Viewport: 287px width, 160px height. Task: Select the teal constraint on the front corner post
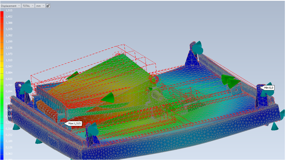[x=93, y=130]
